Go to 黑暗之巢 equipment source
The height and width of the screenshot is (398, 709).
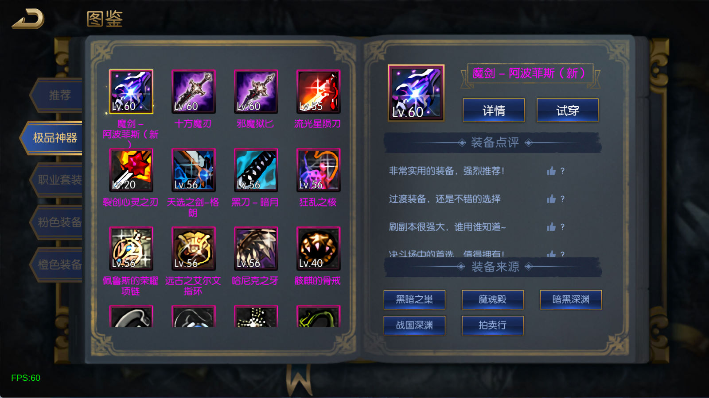tap(414, 300)
